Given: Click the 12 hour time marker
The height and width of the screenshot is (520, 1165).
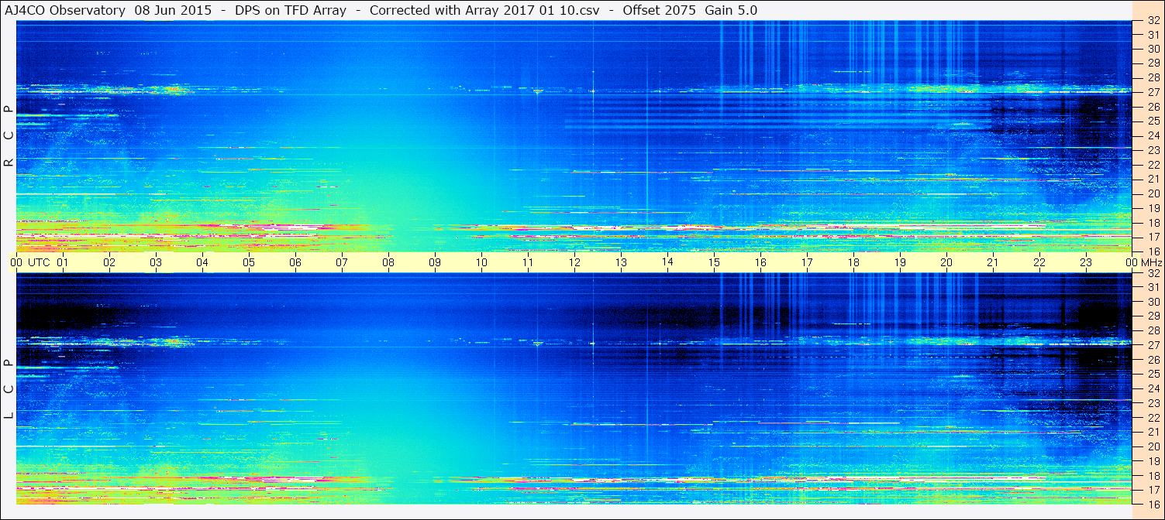Looking at the screenshot, I should pyautogui.click(x=574, y=262).
